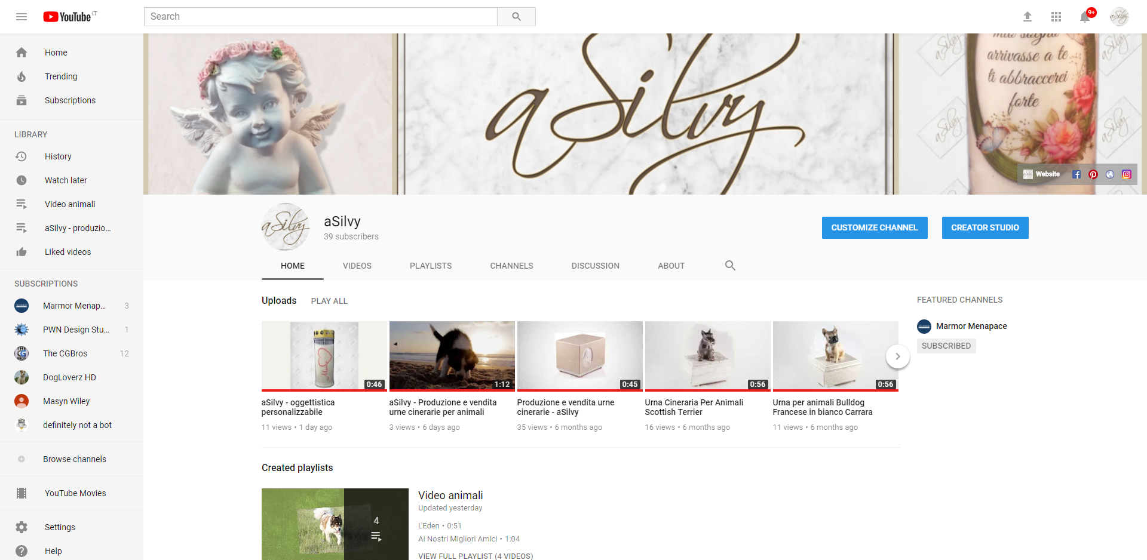Open the Facebook link on banner

pos(1077,174)
